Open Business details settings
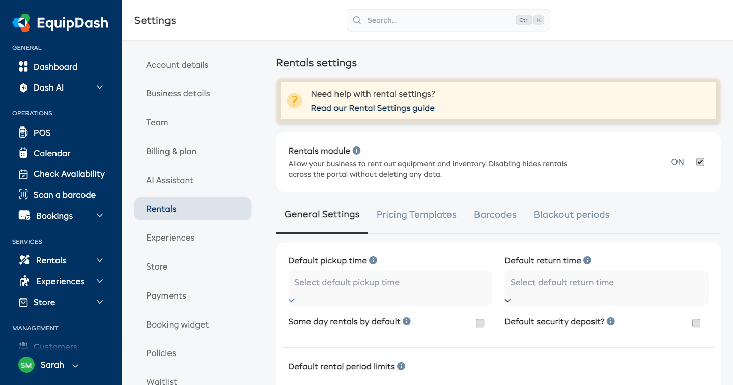733x385 pixels. pos(178,93)
